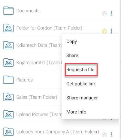Open the Documents folder icon
The height and width of the screenshot is (140, 121).
click(8, 11)
